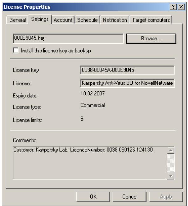This screenshot has width=188, height=206.
Task: Click the expiry date 10.02.2007
Action: pos(93,93)
